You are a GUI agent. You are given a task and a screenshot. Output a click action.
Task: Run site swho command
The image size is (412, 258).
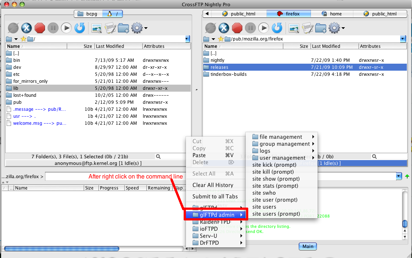tap(281, 193)
